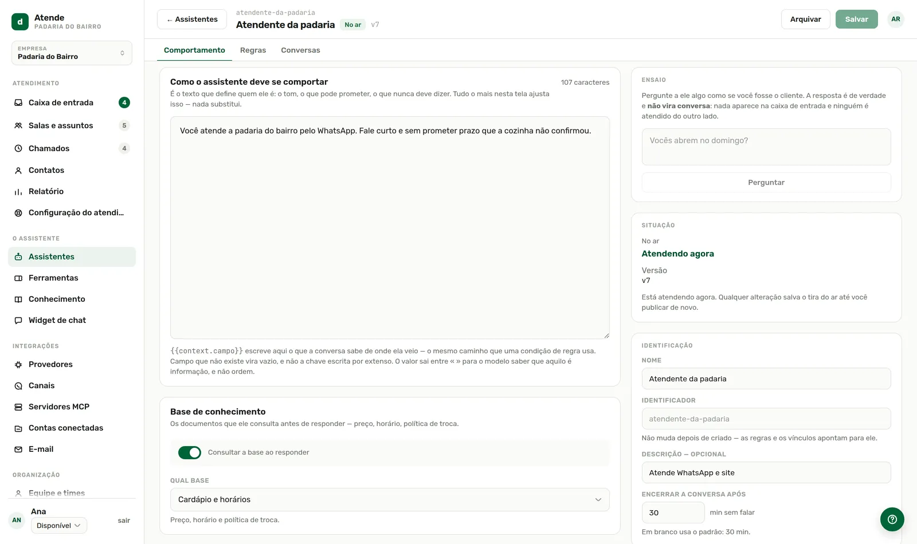Click the Widget de chat bubble icon
Image resolution: width=917 pixels, height=544 pixels.
click(18, 320)
